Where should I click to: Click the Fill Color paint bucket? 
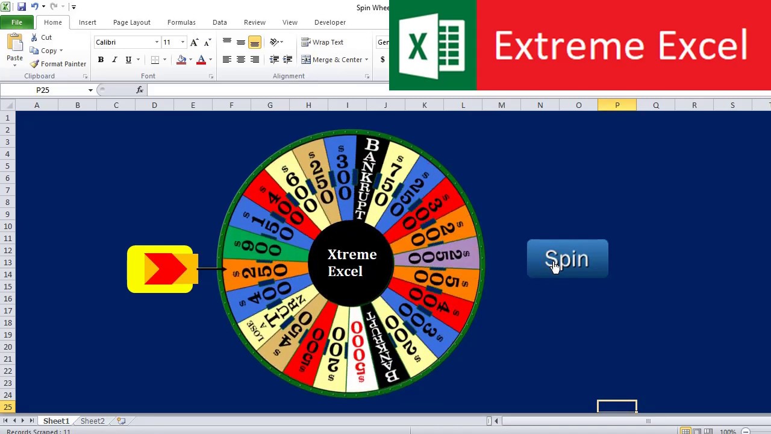(181, 60)
